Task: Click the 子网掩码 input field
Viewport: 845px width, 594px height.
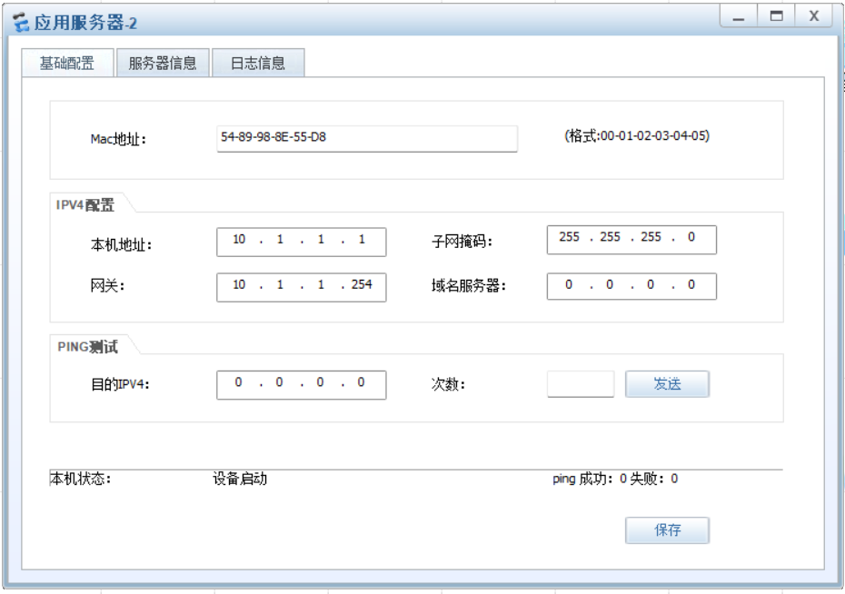Action: 631,240
